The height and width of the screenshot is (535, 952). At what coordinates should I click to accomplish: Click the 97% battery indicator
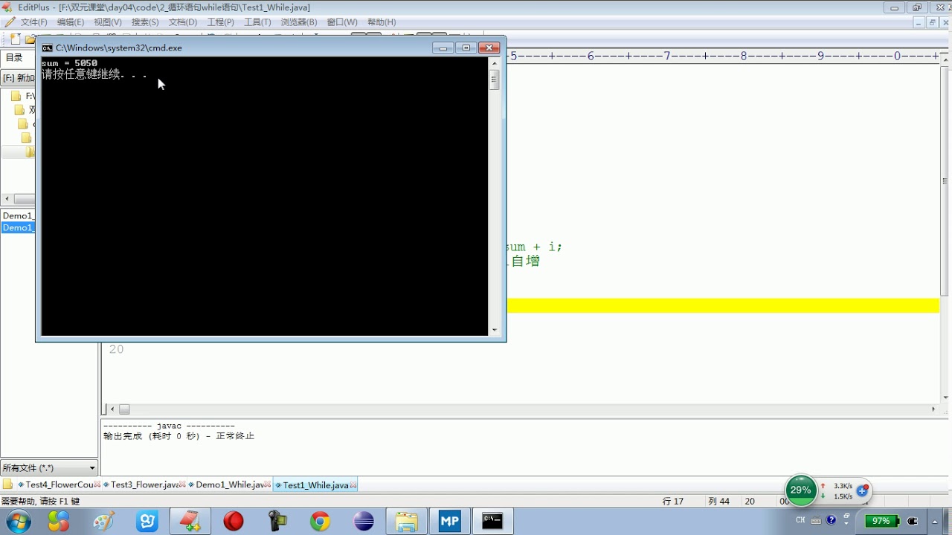[882, 521]
